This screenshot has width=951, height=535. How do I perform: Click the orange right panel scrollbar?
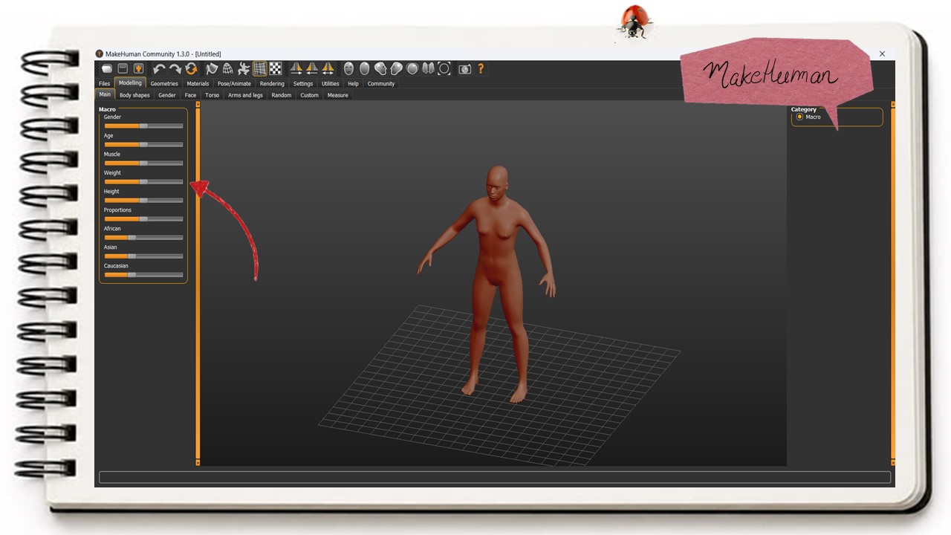click(893, 283)
